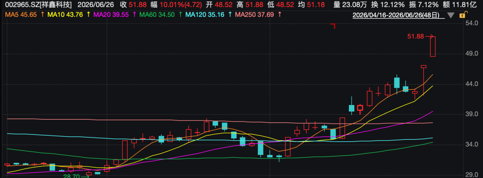Click the 29.0 price axis label
This screenshot has height=178, width=483.
pyautogui.click(x=472, y=175)
